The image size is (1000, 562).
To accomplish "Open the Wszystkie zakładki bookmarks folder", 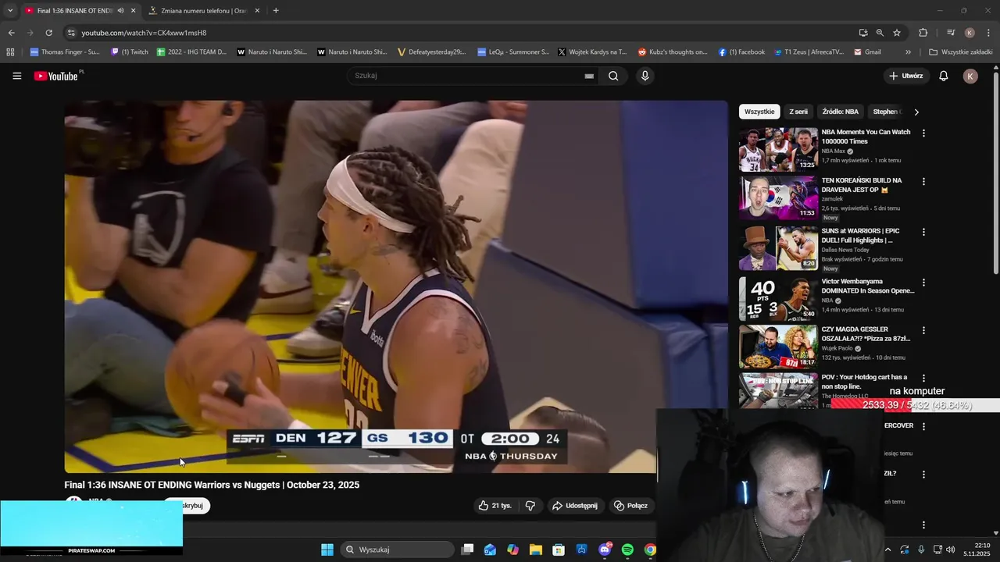I will click(961, 52).
